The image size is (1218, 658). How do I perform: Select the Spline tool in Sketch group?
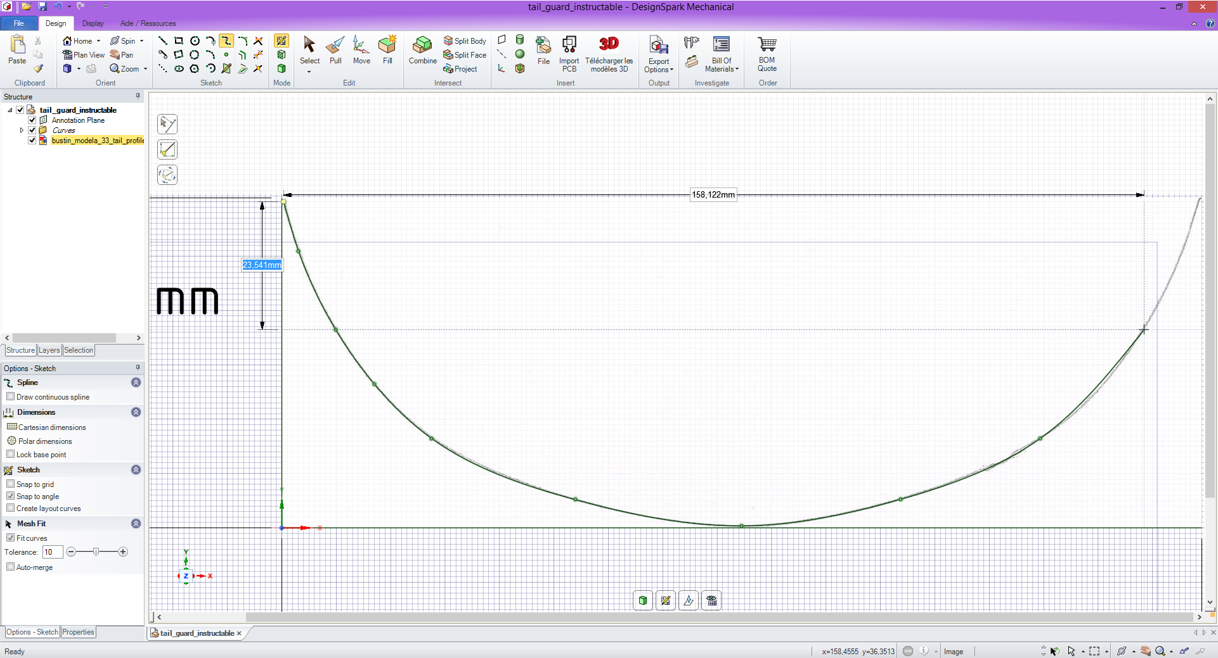pyautogui.click(x=226, y=41)
